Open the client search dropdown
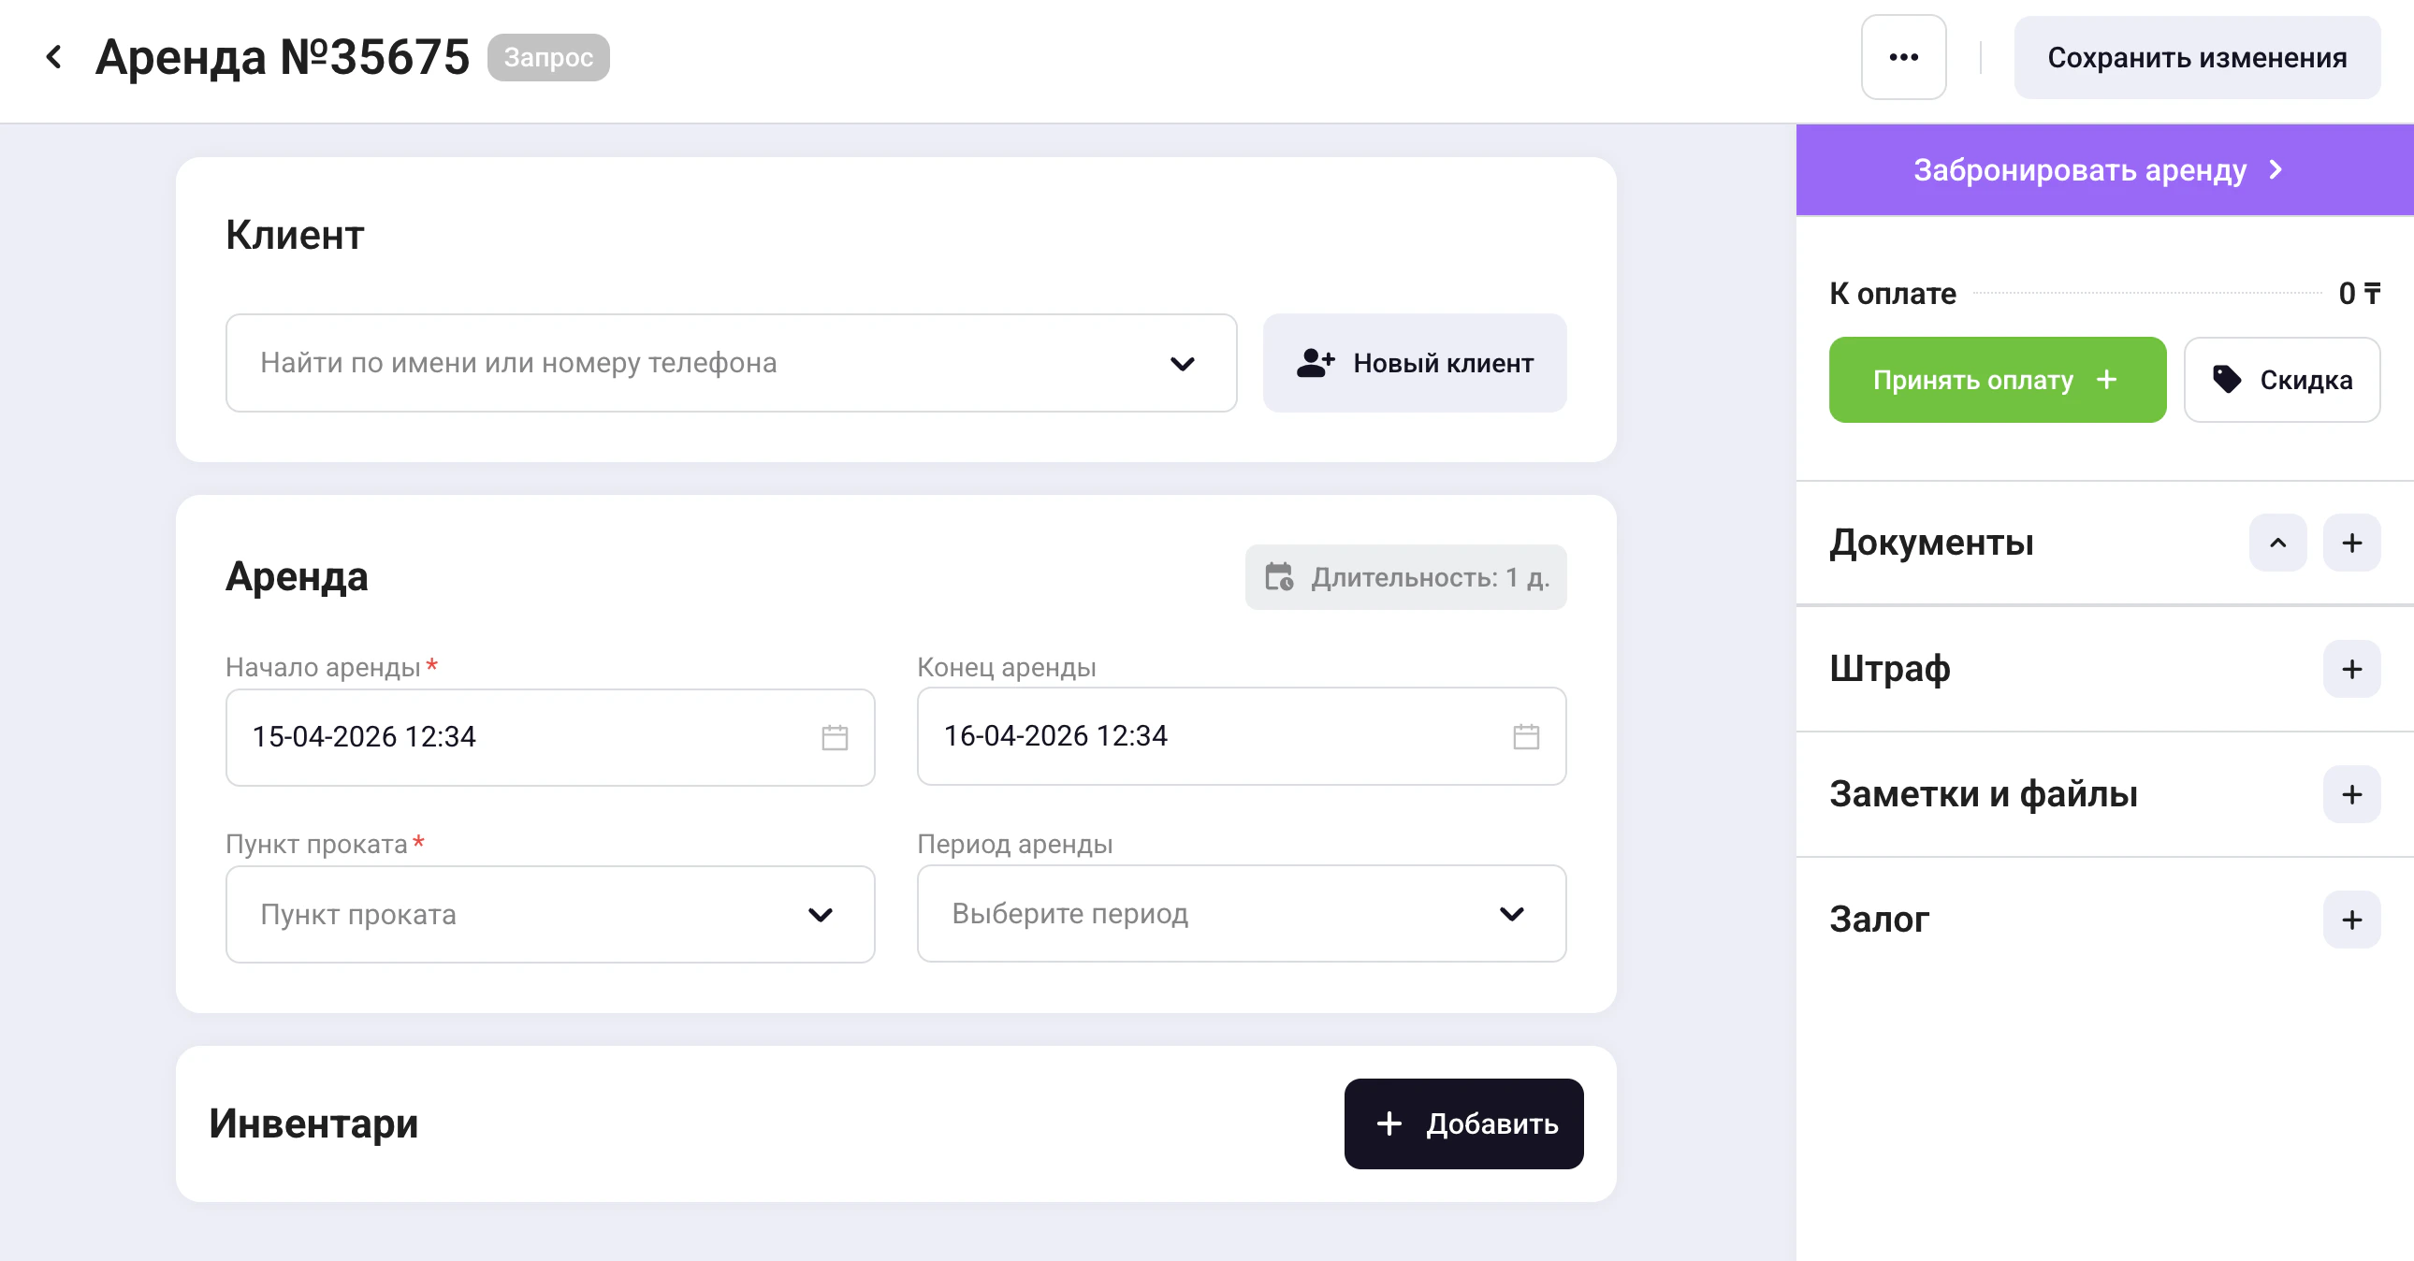Image resolution: width=2414 pixels, height=1261 pixels. (x=730, y=363)
